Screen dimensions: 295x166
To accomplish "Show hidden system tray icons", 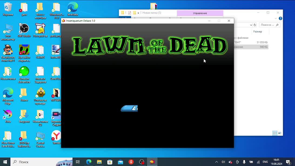I will point(217,162).
